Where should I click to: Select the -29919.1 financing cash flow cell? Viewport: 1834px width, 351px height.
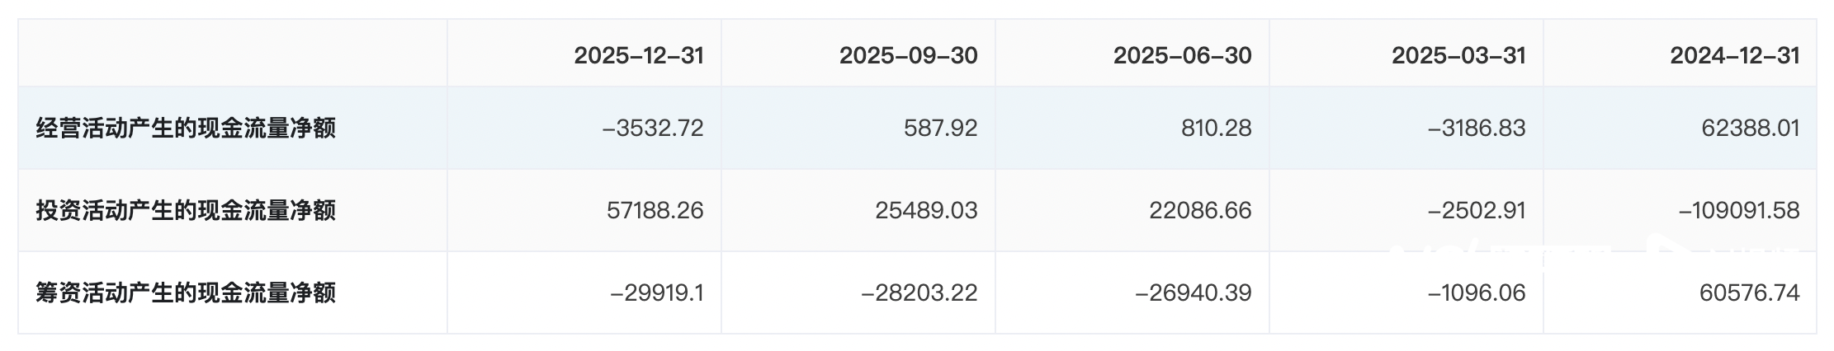point(656,293)
